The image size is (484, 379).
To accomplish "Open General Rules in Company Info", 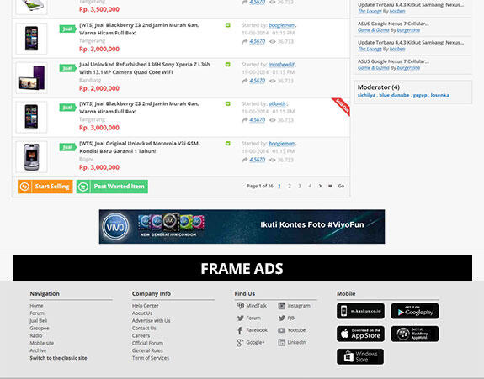I will click(147, 350).
